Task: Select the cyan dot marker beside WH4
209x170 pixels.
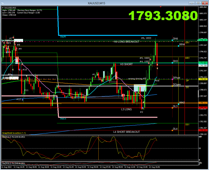Action: [179, 46]
